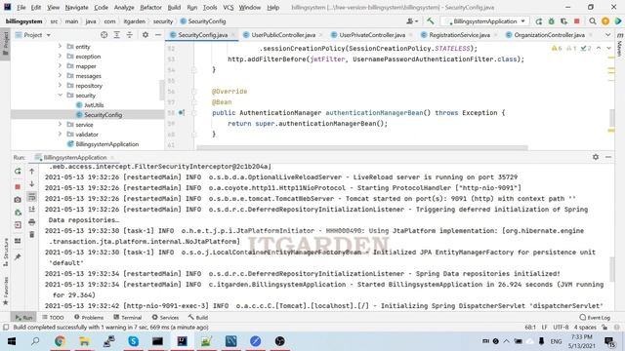The width and height of the screenshot is (625, 351).
Task: Click the UTF-8 encoding status entry
Action: [x=561, y=328]
